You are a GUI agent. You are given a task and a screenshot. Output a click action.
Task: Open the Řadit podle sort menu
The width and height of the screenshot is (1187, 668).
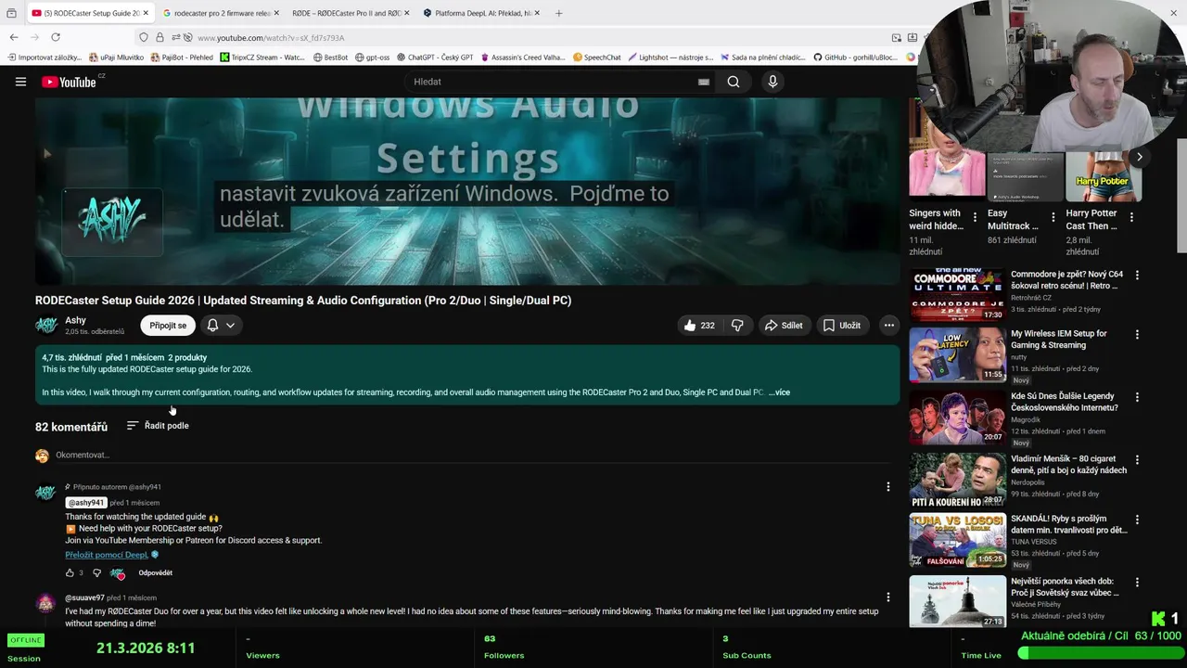coord(158,426)
